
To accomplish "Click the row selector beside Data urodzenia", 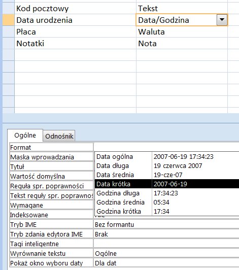I will click(9, 20).
